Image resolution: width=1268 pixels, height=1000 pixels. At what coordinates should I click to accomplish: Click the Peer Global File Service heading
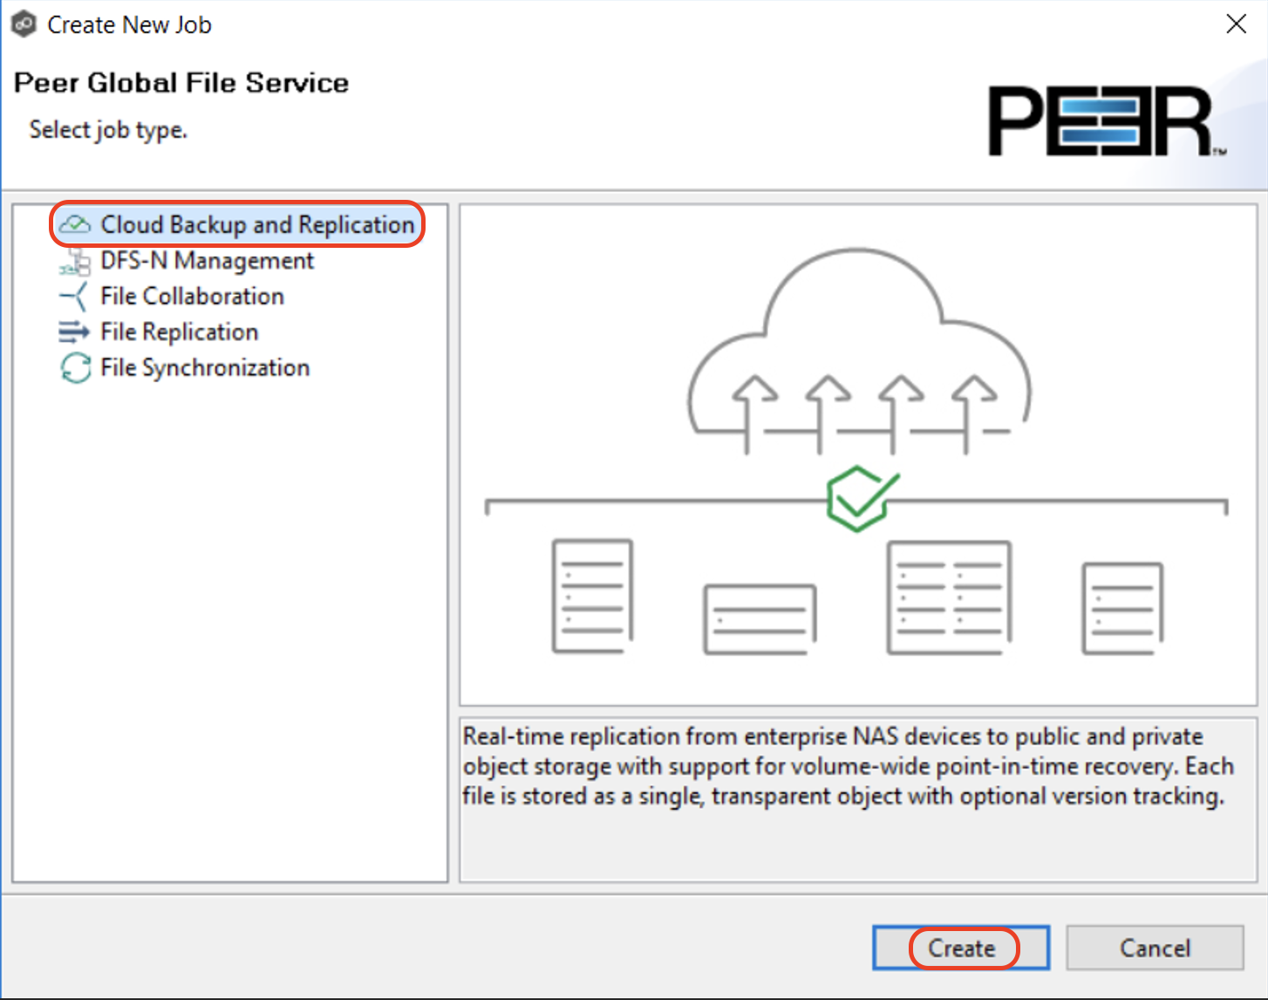click(181, 83)
